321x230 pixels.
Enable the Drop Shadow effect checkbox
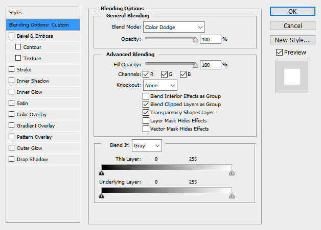(12, 160)
